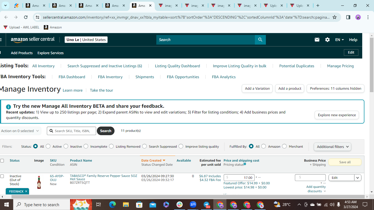Open the Upload - AWL LABEL bookmark
Image resolution: width=374 pixels, height=210 pixels.
tap(21, 27)
